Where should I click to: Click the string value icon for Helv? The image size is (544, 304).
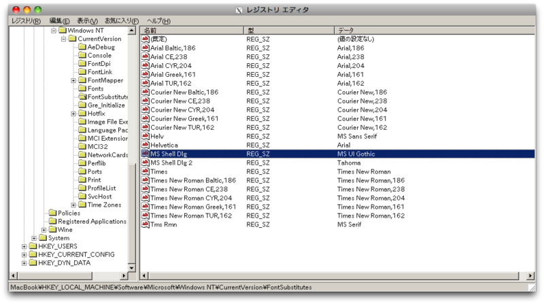146,136
